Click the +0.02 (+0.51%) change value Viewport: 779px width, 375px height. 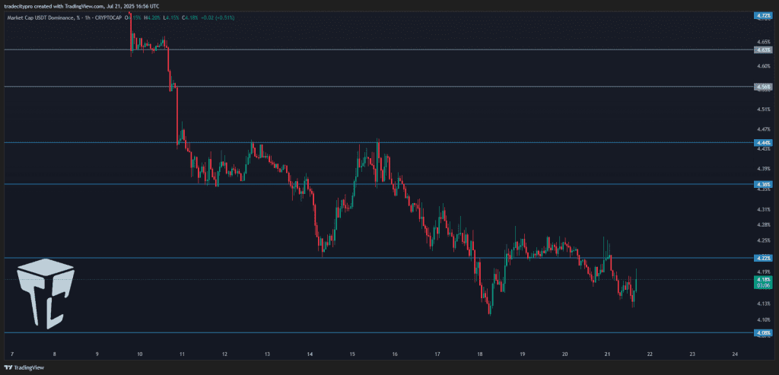tap(217, 17)
